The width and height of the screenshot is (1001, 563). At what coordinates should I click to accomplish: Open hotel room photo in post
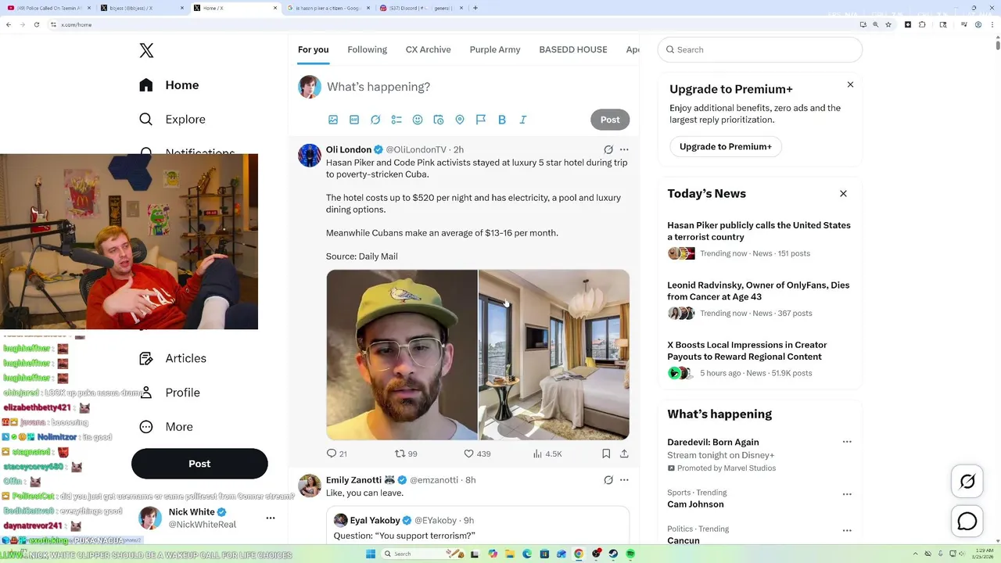[x=554, y=355]
